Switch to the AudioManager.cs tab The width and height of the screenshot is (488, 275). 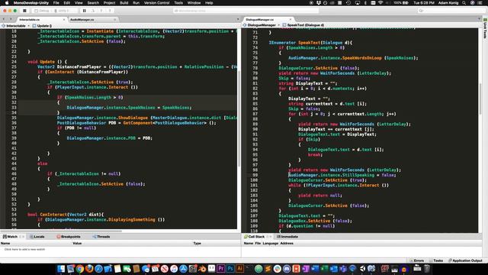click(82, 20)
